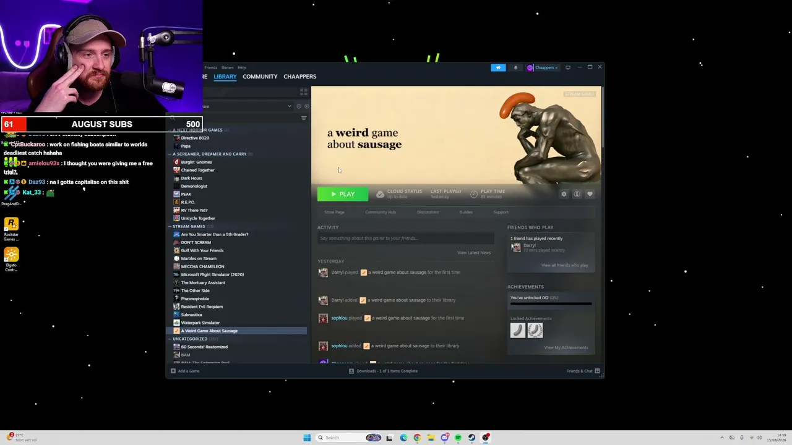Open advanced filter settings icon

(x=303, y=118)
